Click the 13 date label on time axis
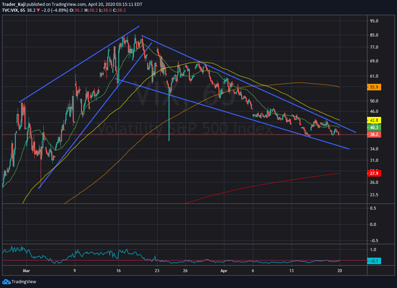Screen dimensions: 397x288 coord(292,271)
